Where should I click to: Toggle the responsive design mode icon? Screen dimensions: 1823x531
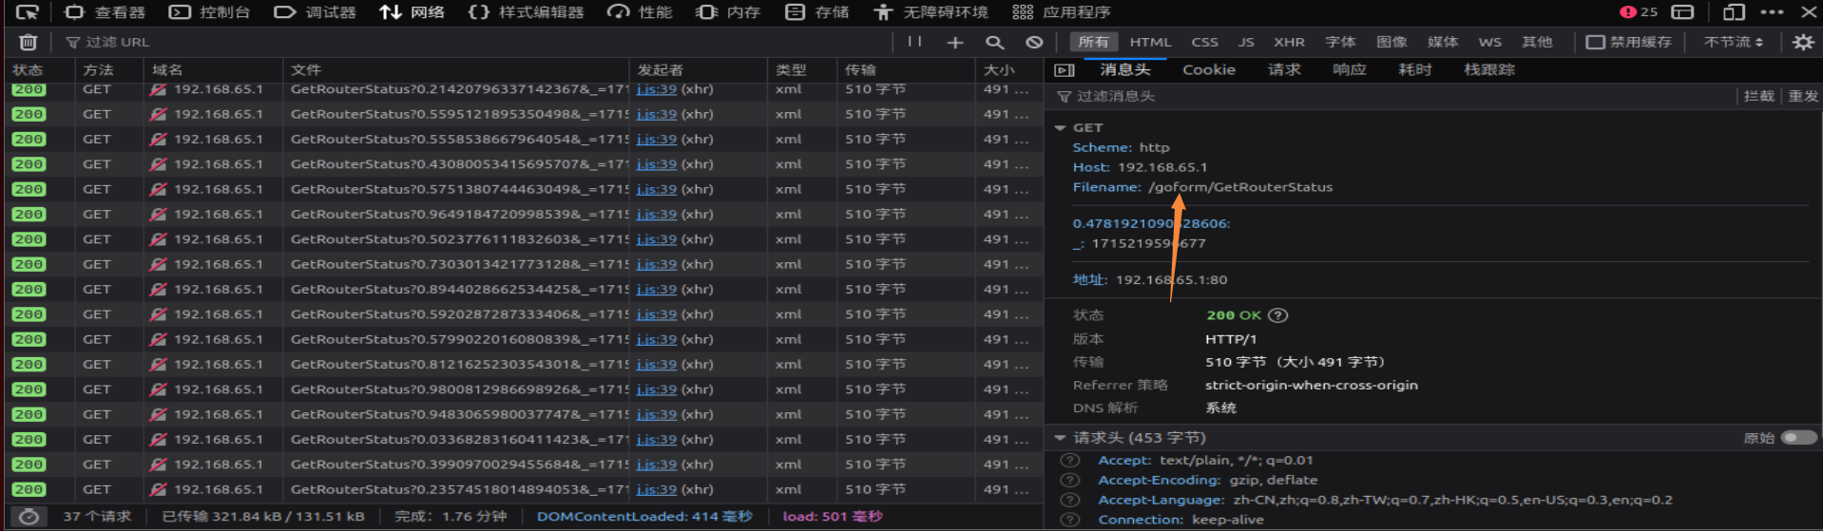point(1734,12)
